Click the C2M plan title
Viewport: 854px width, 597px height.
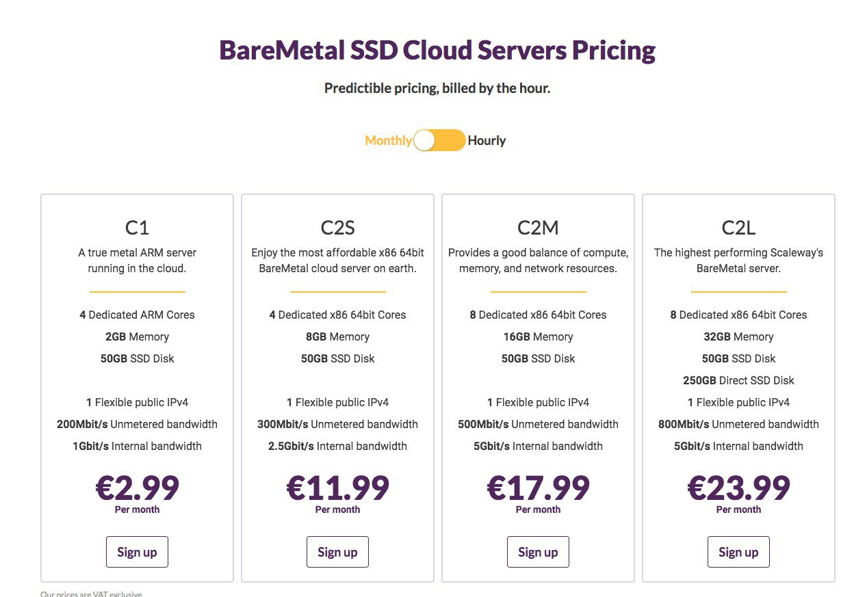538,227
